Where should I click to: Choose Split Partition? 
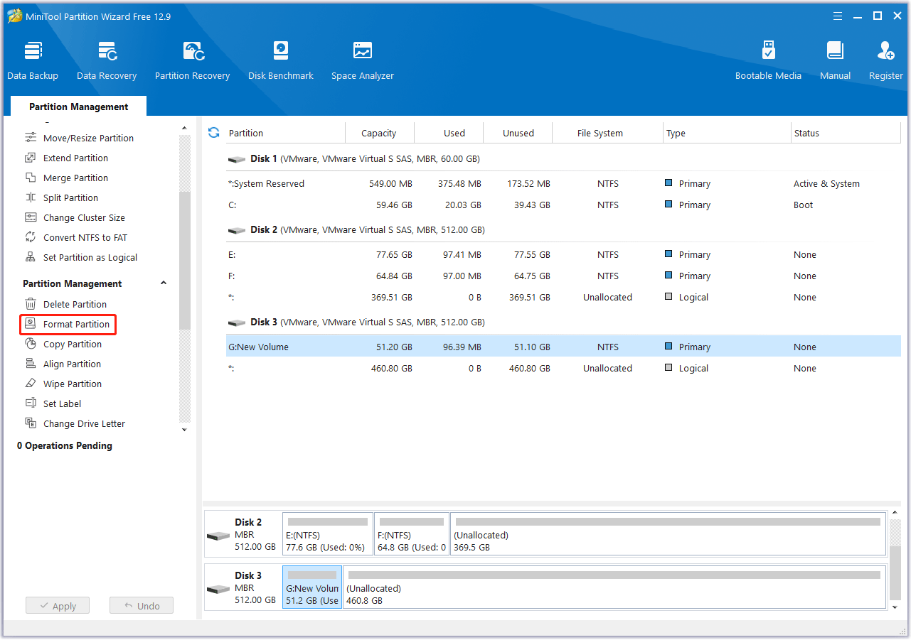click(70, 197)
